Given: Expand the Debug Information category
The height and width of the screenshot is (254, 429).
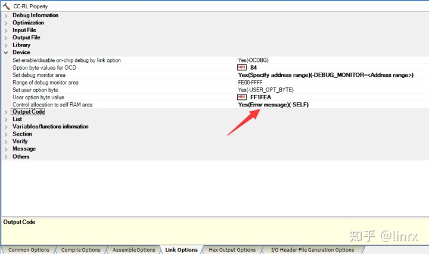Looking at the screenshot, I should point(6,15).
